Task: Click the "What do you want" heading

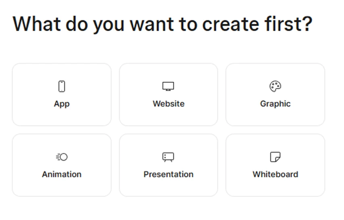Action: click(x=163, y=24)
